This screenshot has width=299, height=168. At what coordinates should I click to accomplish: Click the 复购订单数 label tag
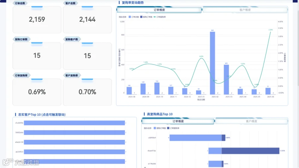tap(21, 39)
